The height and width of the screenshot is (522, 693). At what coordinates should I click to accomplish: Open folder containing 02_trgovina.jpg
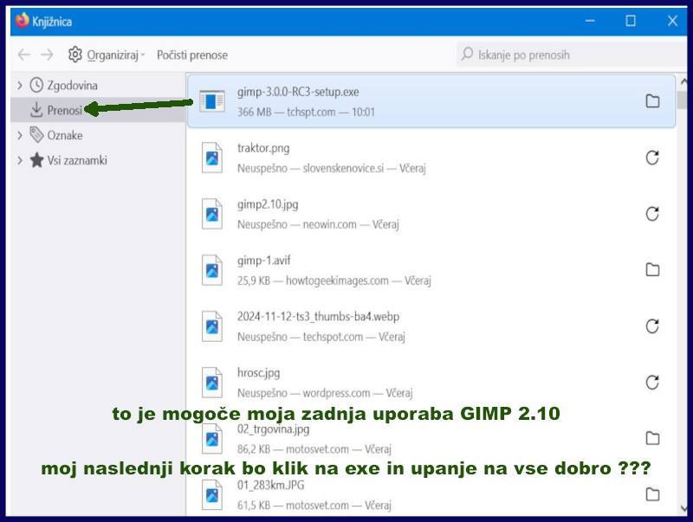point(652,438)
